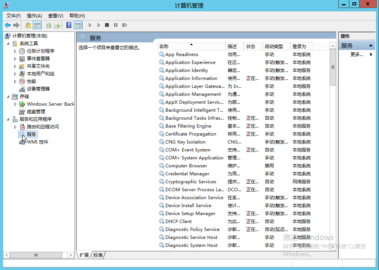Image resolution: width=379 pixels, height=270 pixels.
Task: Select the Task Scheduler (任务计划程序) icon
Action: [22, 51]
